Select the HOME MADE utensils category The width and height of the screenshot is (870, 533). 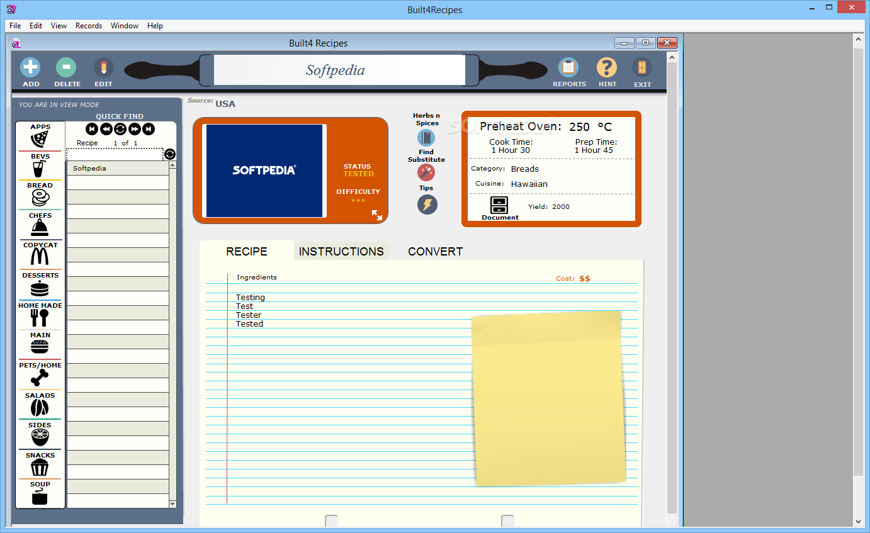pos(40,318)
